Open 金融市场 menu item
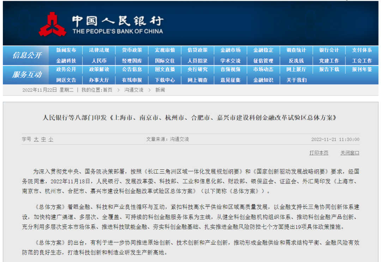Image resolution: width=381 pixels, height=262 pixels. click(x=230, y=50)
